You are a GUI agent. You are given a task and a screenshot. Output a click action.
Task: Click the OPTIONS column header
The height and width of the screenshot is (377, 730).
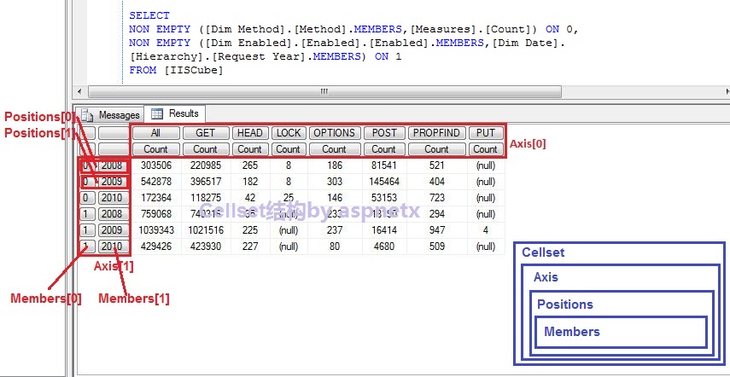334,133
